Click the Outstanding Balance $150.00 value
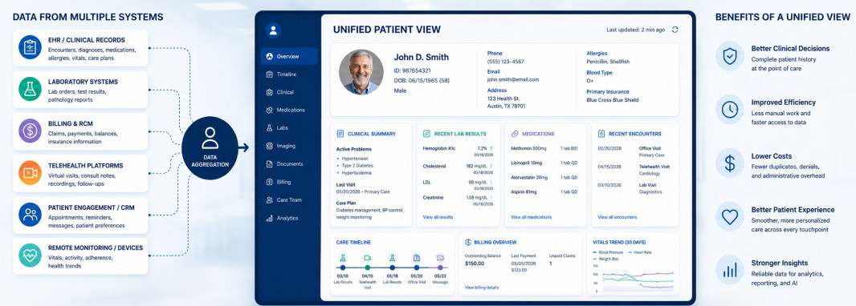 pyautogui.click(x=475, y=264)
